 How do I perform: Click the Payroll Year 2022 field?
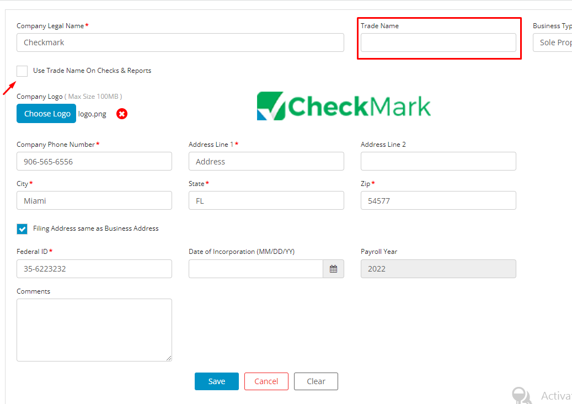pyautogui.click(x=439, y=269)
